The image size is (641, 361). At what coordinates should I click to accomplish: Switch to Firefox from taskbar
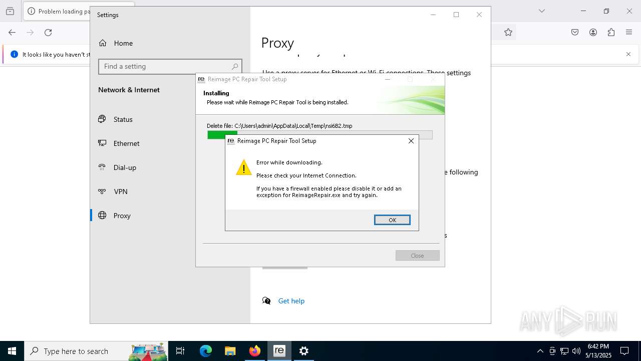[255, 351]
